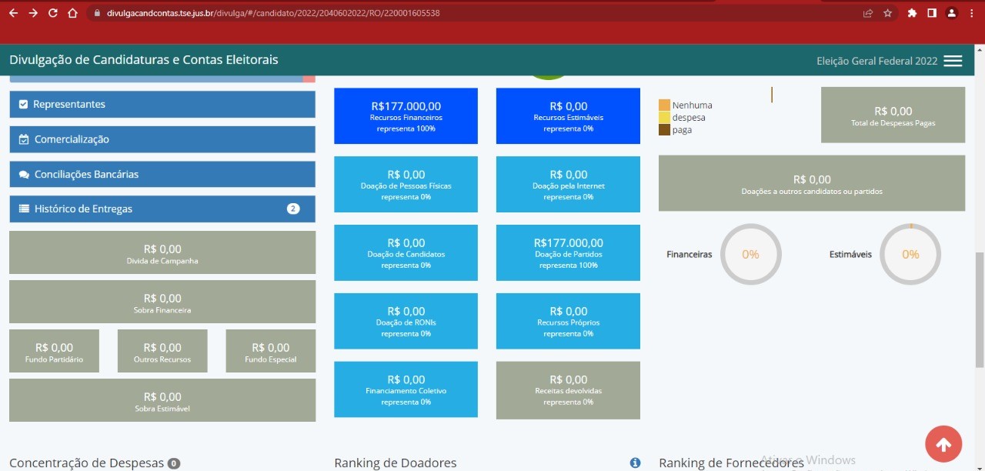This screenshot has height=471, width=985.
Task: Open the browser profile avatar icon
Action: coord(952,13)
